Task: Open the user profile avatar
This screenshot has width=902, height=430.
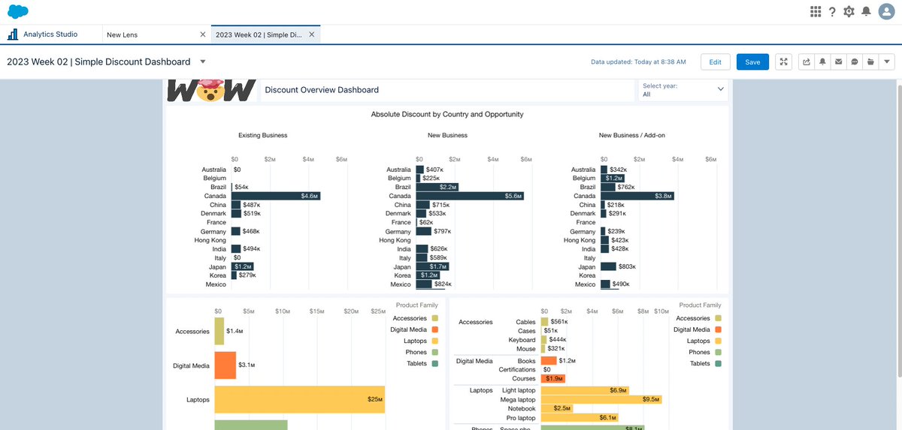Action: 885,11
